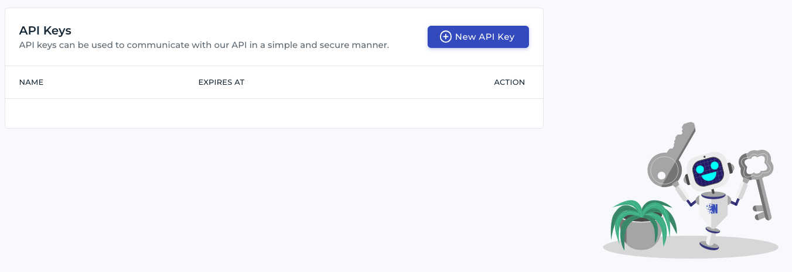Click the robot's white torso
This screenshot has height=272, width=792.
(712, 211)
